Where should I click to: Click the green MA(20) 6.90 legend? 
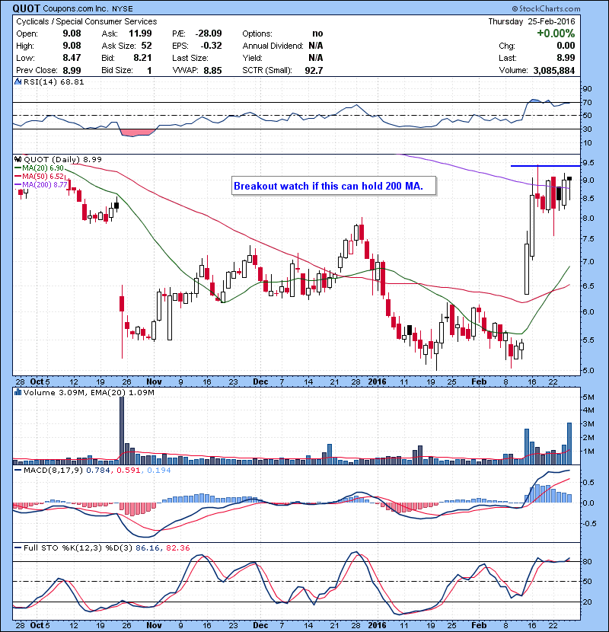pyautogui.click(x=40, y=168)
